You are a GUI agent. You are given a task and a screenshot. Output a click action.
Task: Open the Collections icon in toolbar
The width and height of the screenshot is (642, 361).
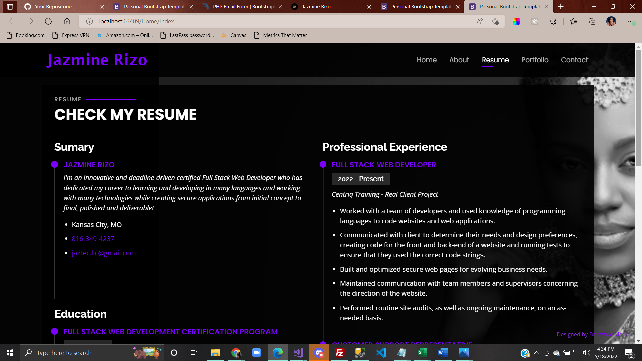click(x=592, y=21)
